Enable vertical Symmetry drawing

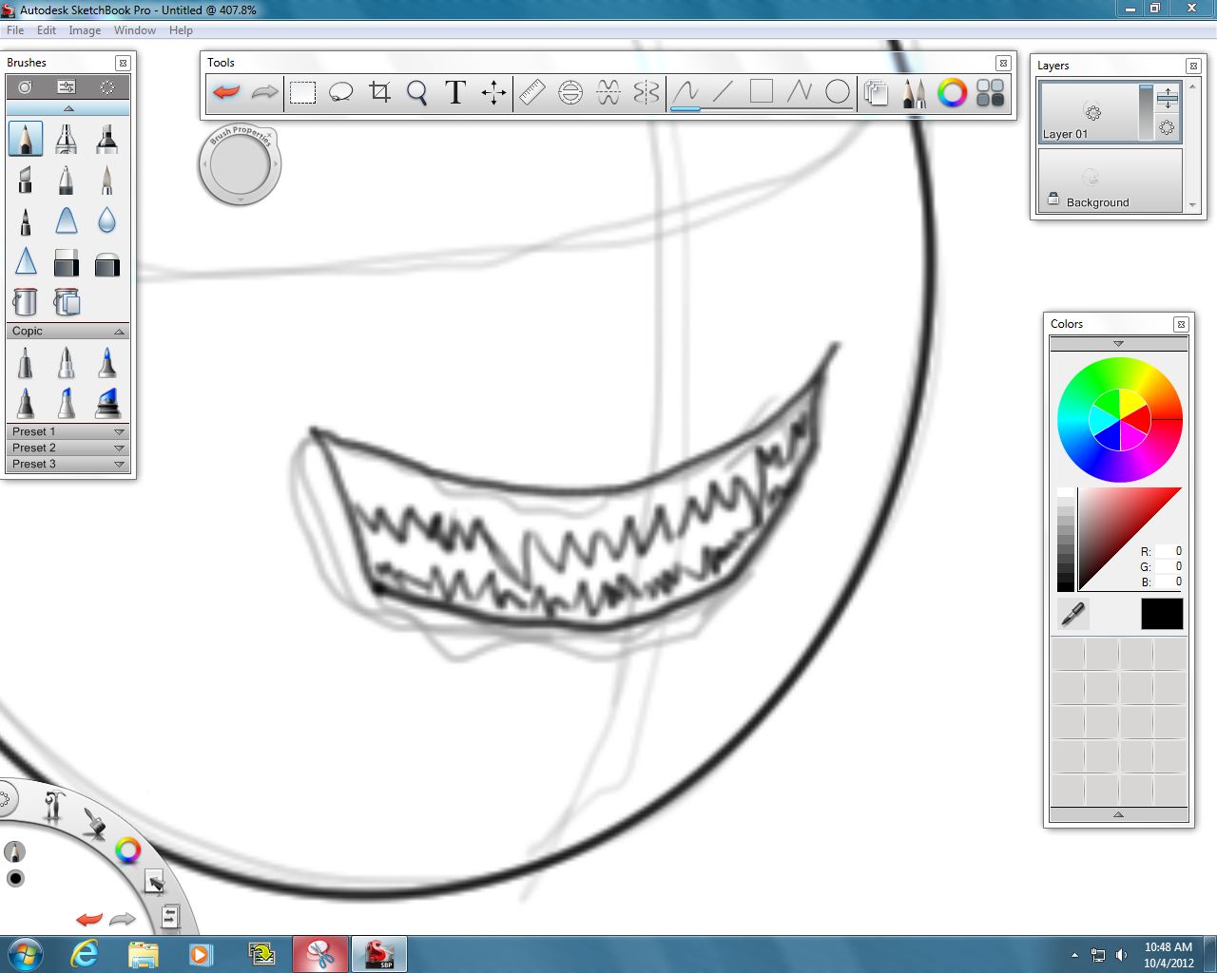click(647, 92)
